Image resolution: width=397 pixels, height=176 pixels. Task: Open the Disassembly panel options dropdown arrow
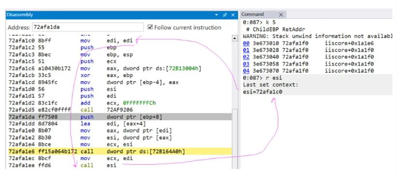[x=216, y=15]
